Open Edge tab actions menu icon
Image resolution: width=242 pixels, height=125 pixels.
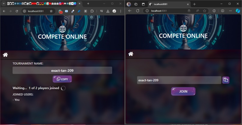[x=144, y=4]
